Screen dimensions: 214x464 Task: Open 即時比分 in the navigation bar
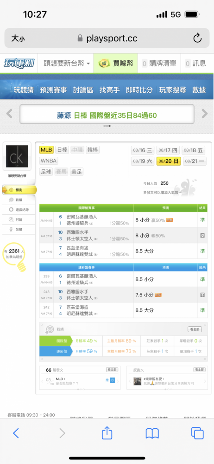pyautogui.click(x=139, y=90)
